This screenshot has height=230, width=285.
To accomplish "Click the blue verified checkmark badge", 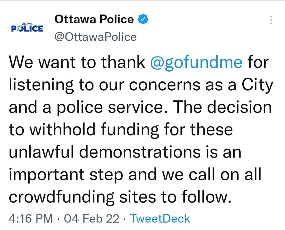I will [143, 20].
